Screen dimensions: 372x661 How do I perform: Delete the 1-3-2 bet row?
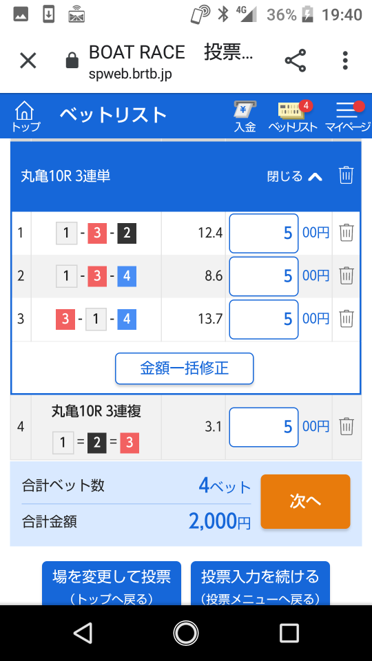347,233
